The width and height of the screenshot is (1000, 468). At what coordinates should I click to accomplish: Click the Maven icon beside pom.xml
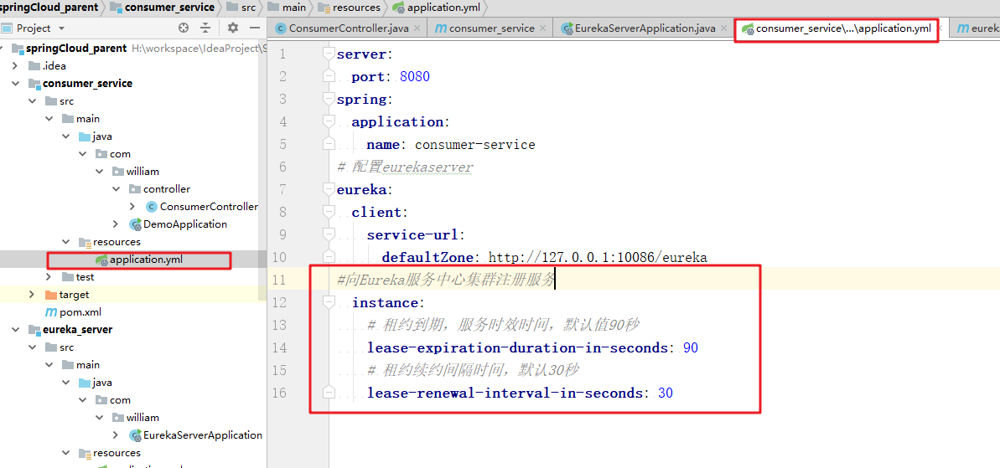tap(50, 312)
